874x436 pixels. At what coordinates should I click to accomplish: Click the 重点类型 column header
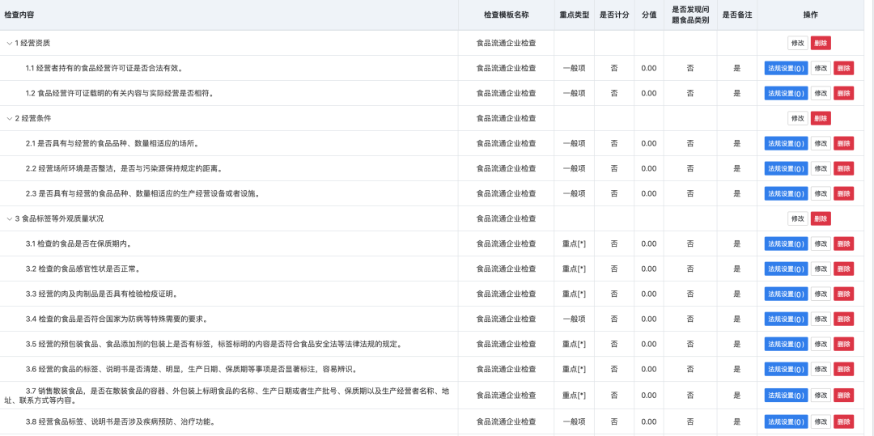[x=574, y=15]
